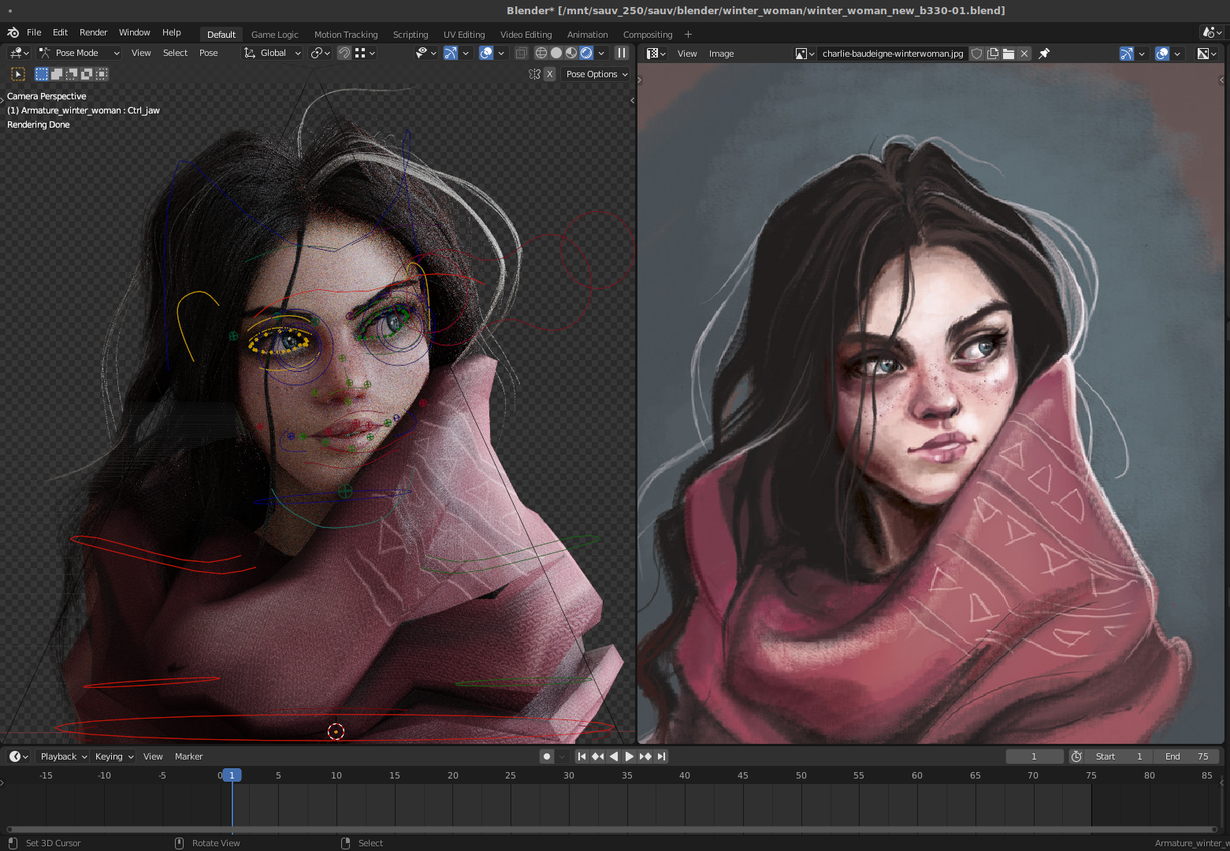The width and height of the screenshot is (1230, 851).
Task: Open the 3D viewport Select menu
Action: tap(175, 53)
